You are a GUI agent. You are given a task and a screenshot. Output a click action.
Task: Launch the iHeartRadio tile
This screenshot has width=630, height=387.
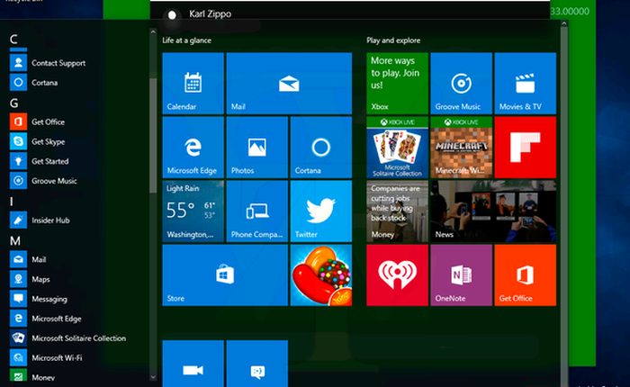click(397, 274)
